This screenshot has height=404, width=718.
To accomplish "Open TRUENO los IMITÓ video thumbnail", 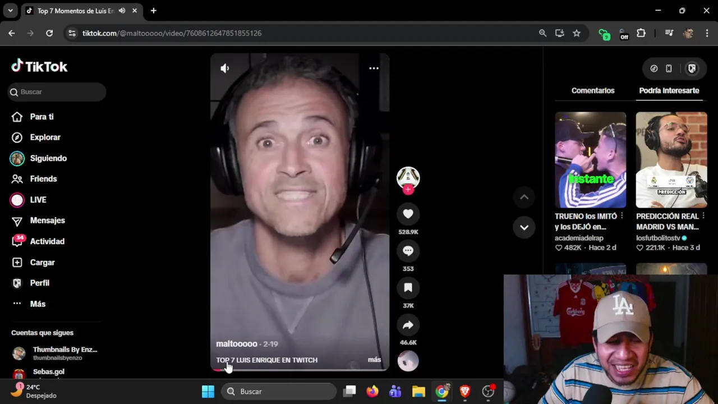I will click(x=591, y=160).
